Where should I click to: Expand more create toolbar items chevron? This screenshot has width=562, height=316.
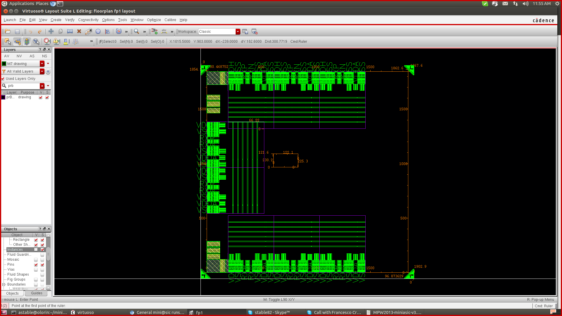172,31
